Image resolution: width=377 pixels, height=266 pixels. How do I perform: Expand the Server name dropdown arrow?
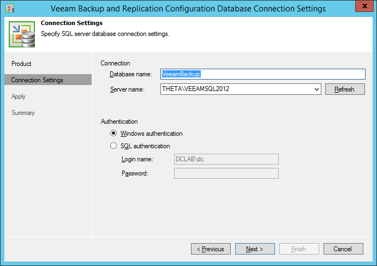316,89
